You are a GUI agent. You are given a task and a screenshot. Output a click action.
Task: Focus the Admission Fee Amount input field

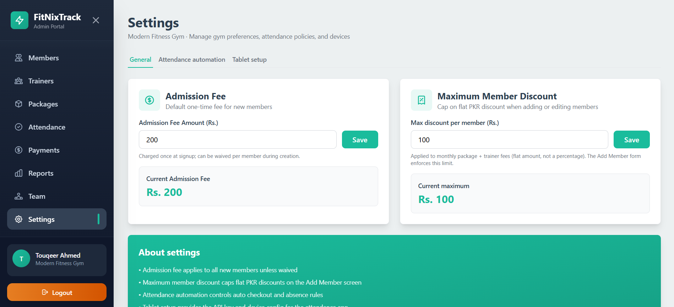tap(238, 139)
